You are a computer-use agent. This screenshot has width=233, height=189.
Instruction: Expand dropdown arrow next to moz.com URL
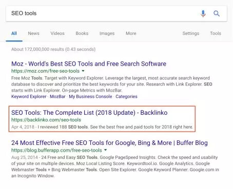(83, 71)
